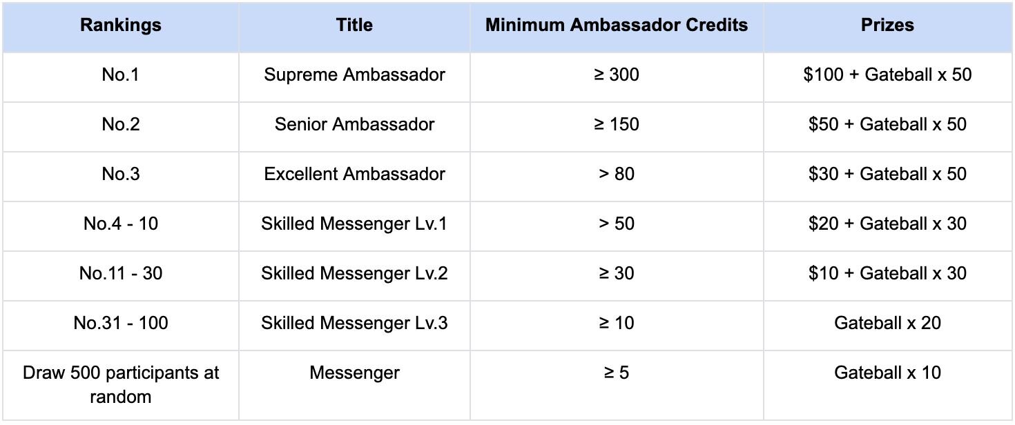Click the Rankings column header
The height and width of the screenshot is (425, 1015).
pos(121,26)
